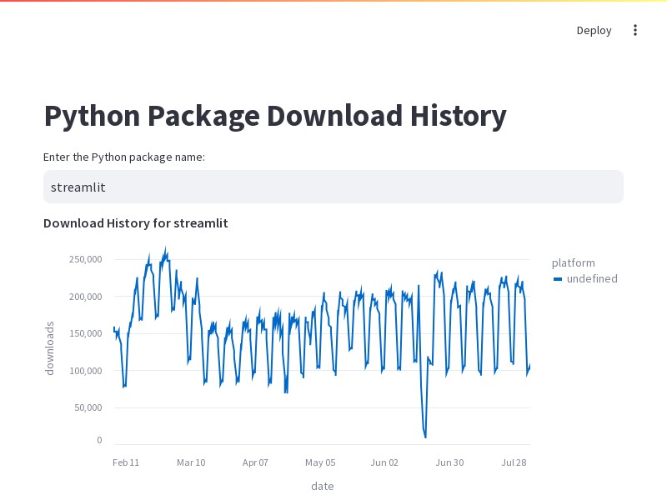
Task: Click the 200,000 y-axis label
Action: click(86, 297)
